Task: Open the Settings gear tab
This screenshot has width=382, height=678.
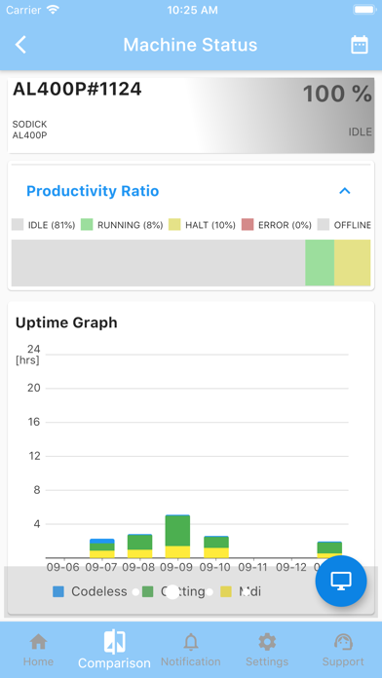Action: point(267,650)
